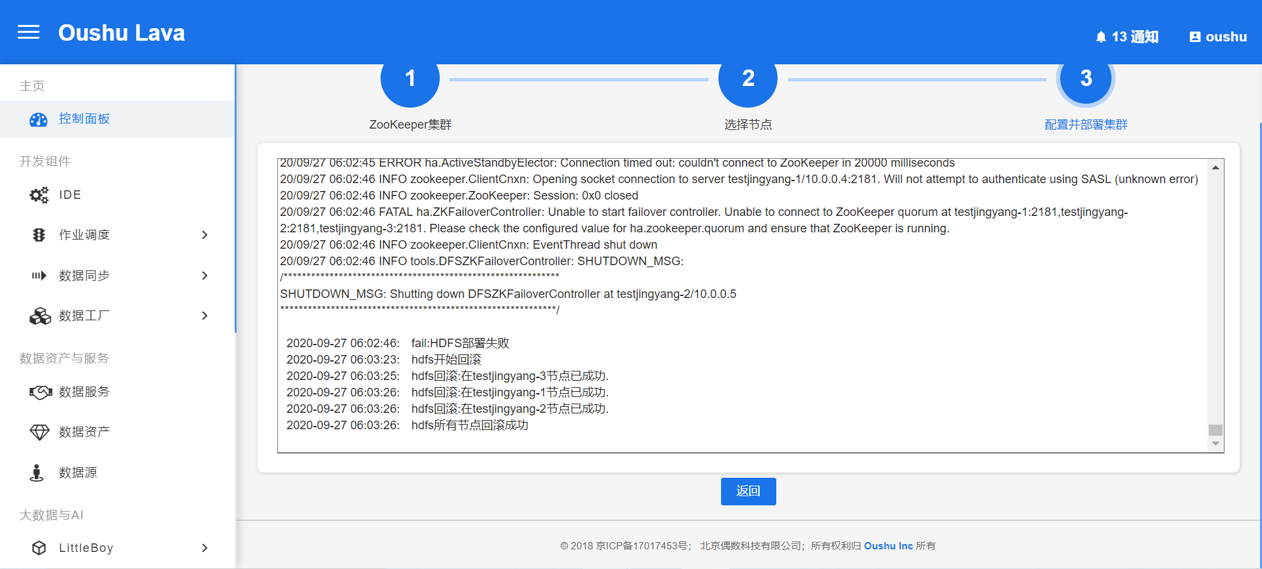Viewport: 1262px width, 569px height.
Task: Click the dashboard gauge icon
Action: coord(39,119)
